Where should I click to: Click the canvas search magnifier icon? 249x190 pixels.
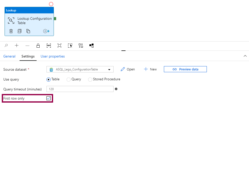pos(6,46)
